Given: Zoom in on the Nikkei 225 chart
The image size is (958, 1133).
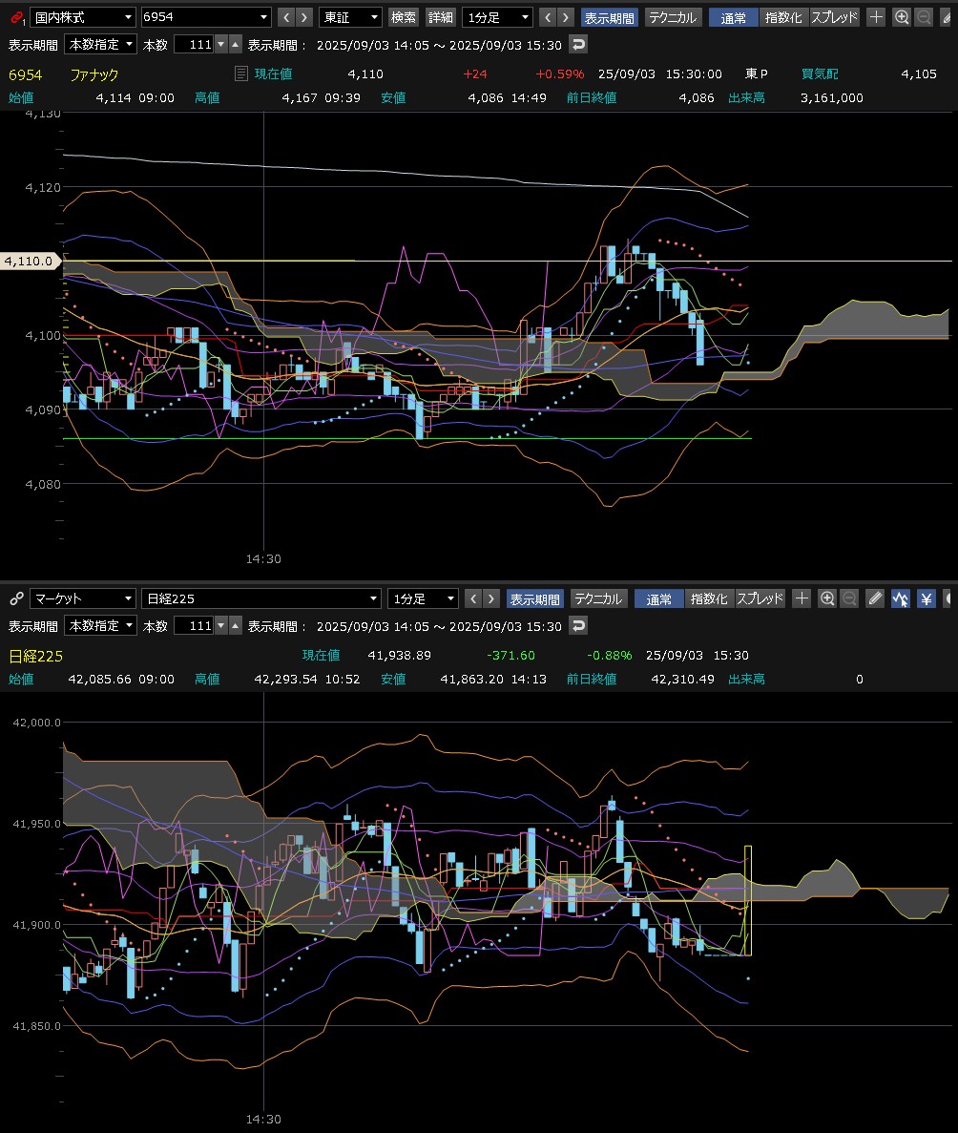Looking at the screenshot, I should pos(827,598).
